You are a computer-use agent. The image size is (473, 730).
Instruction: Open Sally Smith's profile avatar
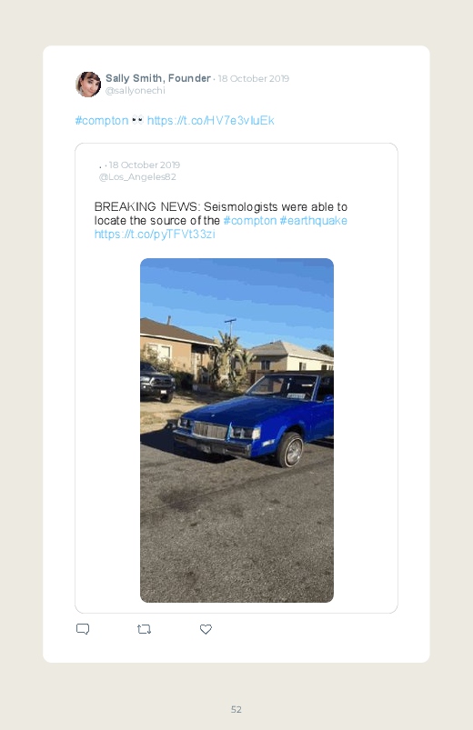click(88, 85)
